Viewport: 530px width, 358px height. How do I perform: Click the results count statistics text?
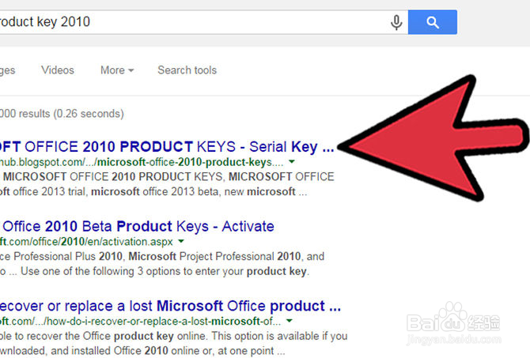pos(62,114)
